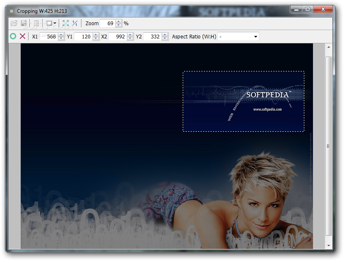
Task: Increase the Zoom value with up arrow
Action: point(119,21)
